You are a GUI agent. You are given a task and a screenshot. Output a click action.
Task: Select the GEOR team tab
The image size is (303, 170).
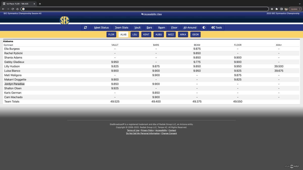(195, 35)
